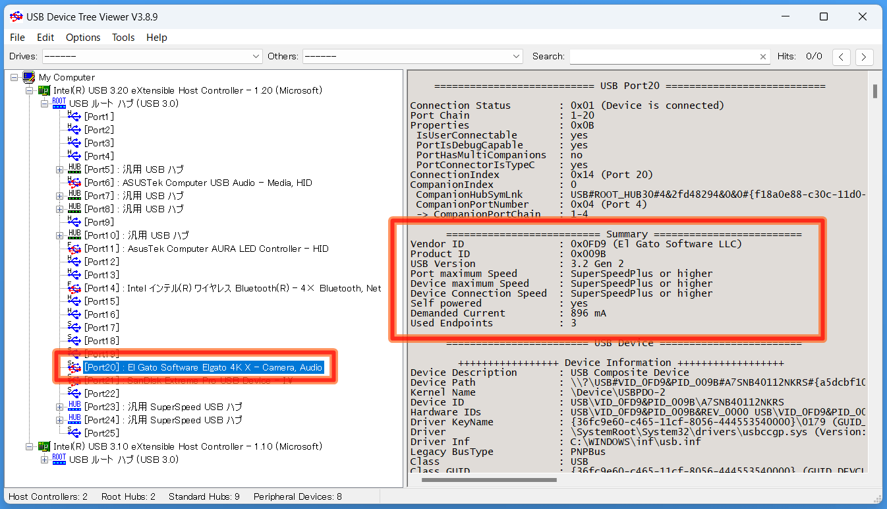Select Intel USB 3.10 eXtensible Host Controller row

click(x=188, y=446)
